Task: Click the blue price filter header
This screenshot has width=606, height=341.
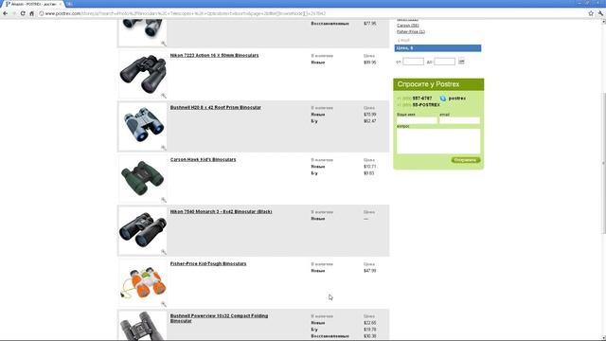Action: [437, 48]
